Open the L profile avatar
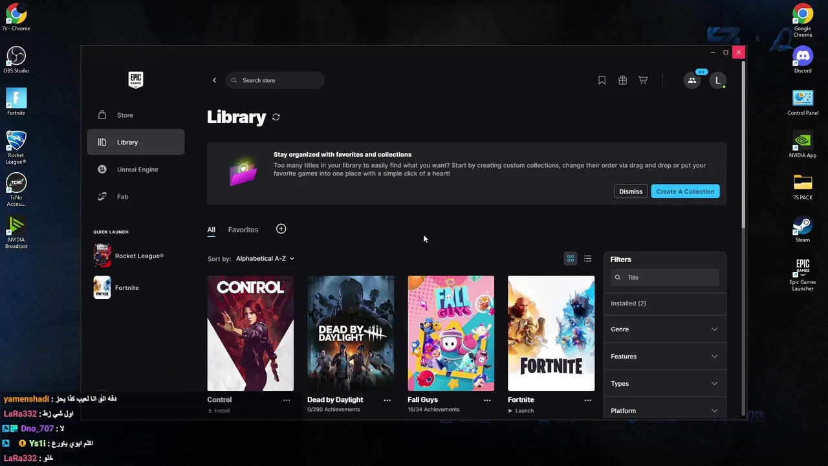828x466 pixels. (x=717, y=80)
